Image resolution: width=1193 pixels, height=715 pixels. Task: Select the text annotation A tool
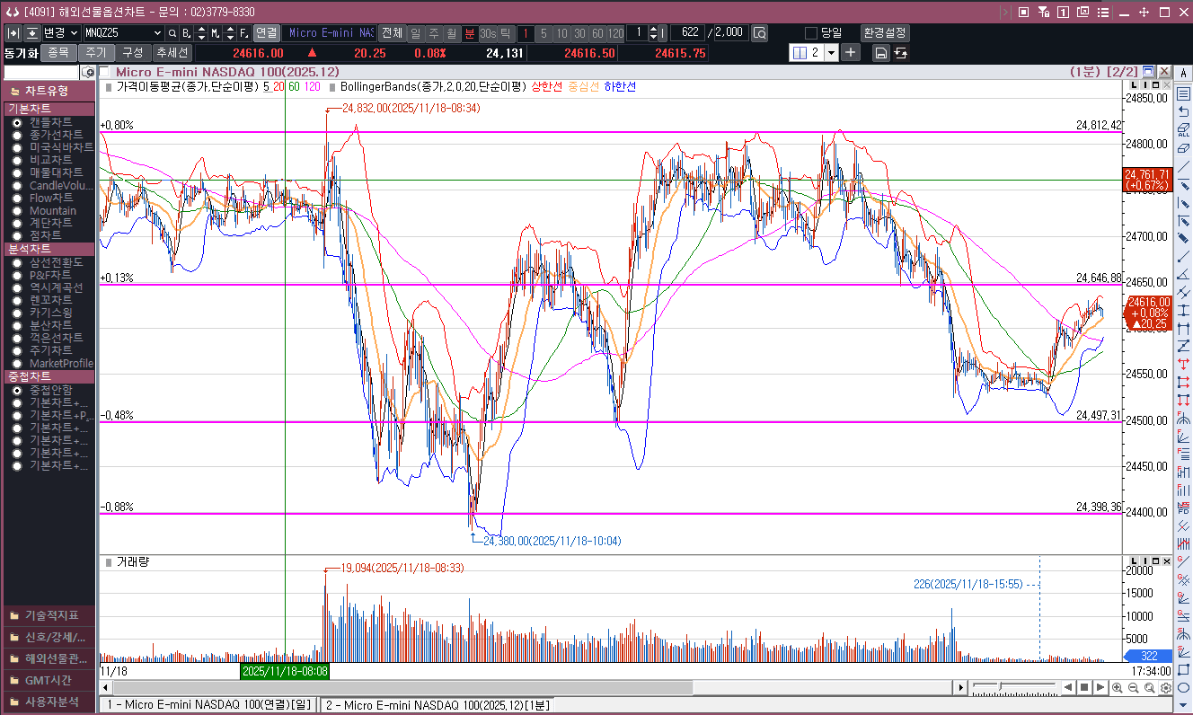point(1183,72)
